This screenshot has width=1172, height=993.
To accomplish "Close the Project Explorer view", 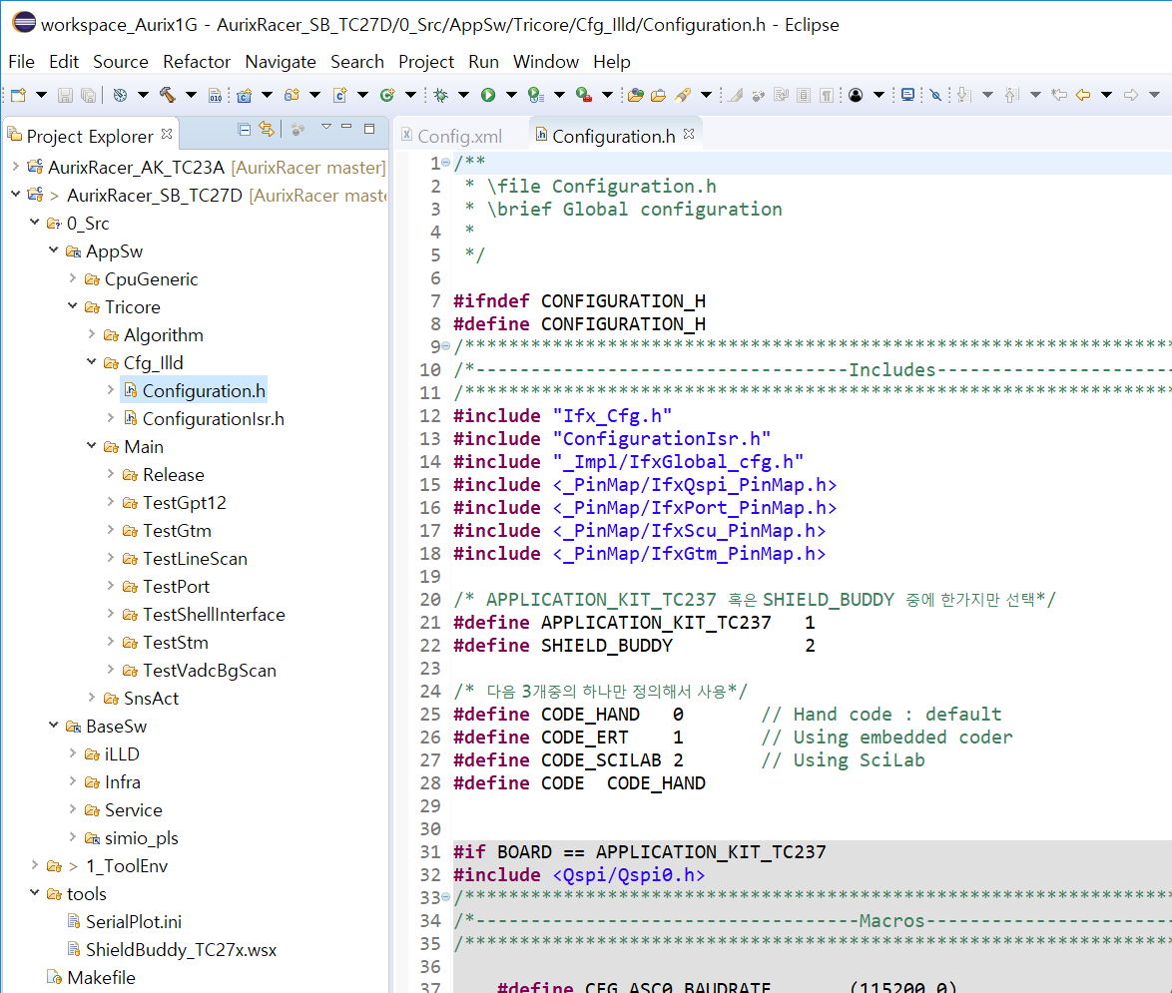I will 167,134.
